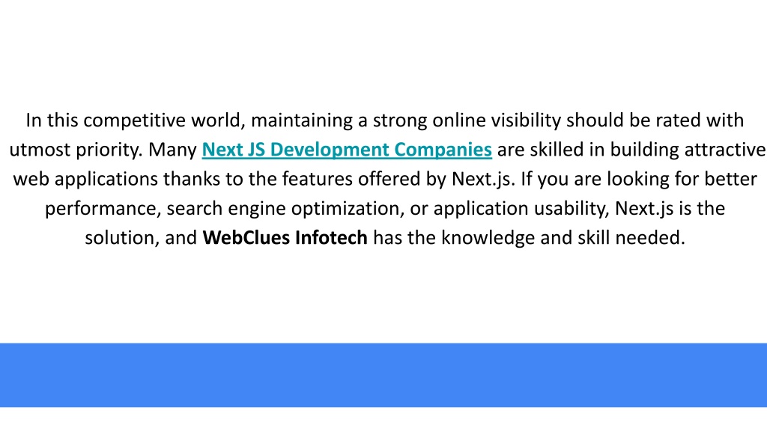Click the word "maintaining" in the first line
767x431 pixels.
click(301, 120)
